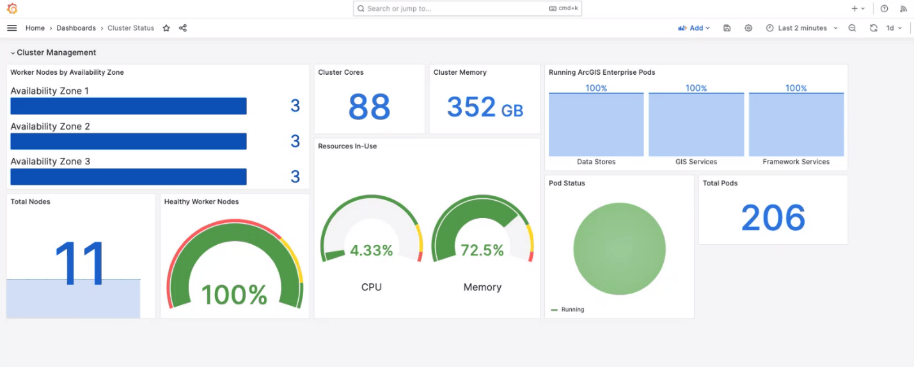
Task: Share the dashboard via share icon
Action: point(183,28)
